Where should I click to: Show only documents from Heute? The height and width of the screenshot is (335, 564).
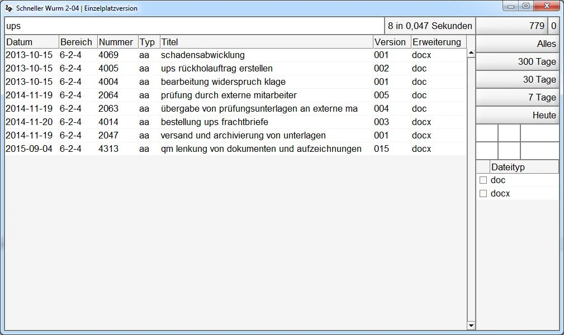[x=517, y=115]
